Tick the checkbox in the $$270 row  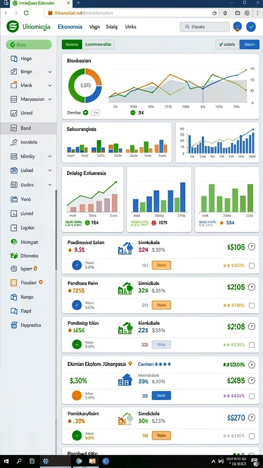[252, 436]
